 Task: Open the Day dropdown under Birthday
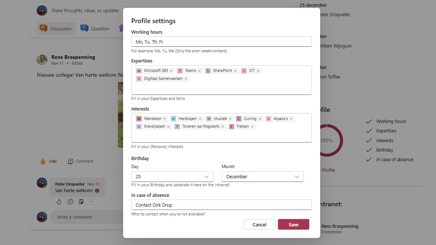pos(172,176)
